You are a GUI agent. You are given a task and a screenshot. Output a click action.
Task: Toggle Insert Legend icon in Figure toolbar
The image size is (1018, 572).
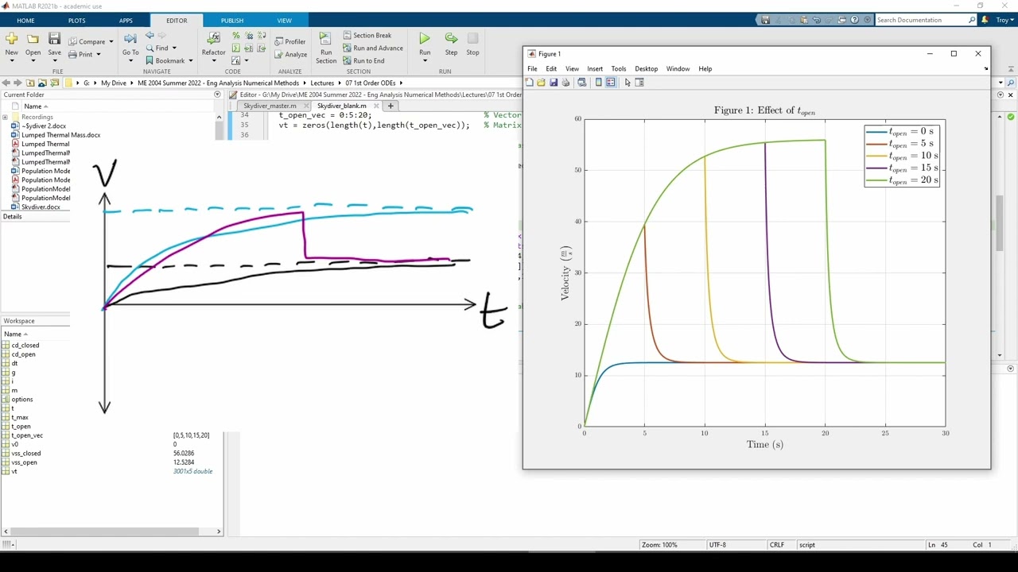[611, 83]
